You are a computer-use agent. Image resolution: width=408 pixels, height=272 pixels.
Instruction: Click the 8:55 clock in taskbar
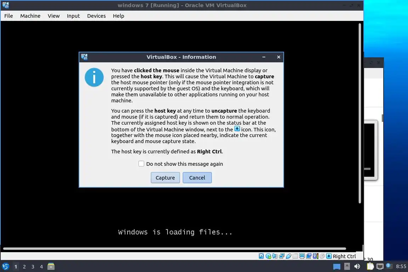(x=401, y=266)
